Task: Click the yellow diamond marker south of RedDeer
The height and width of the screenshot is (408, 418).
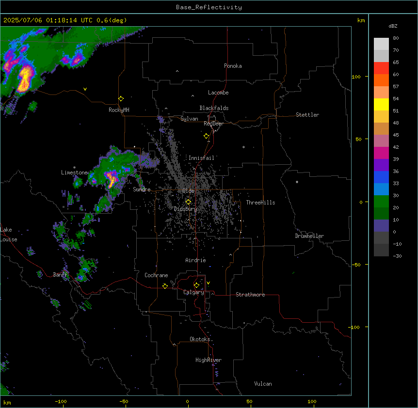Action: [x=207, y=136]
